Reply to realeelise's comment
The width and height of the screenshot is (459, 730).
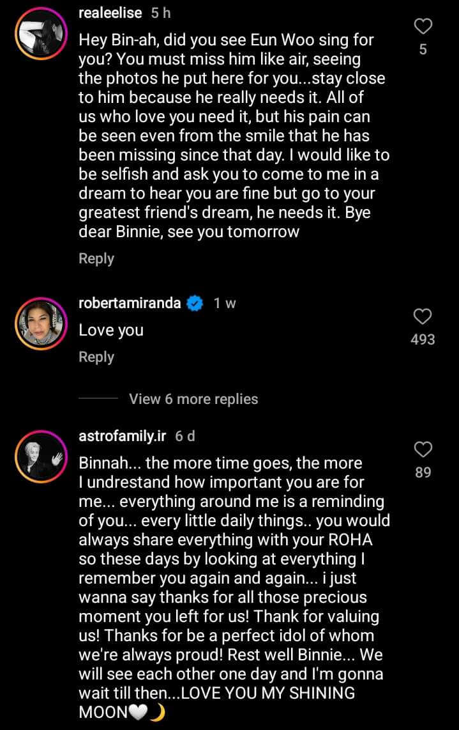[x=96, y=259]
